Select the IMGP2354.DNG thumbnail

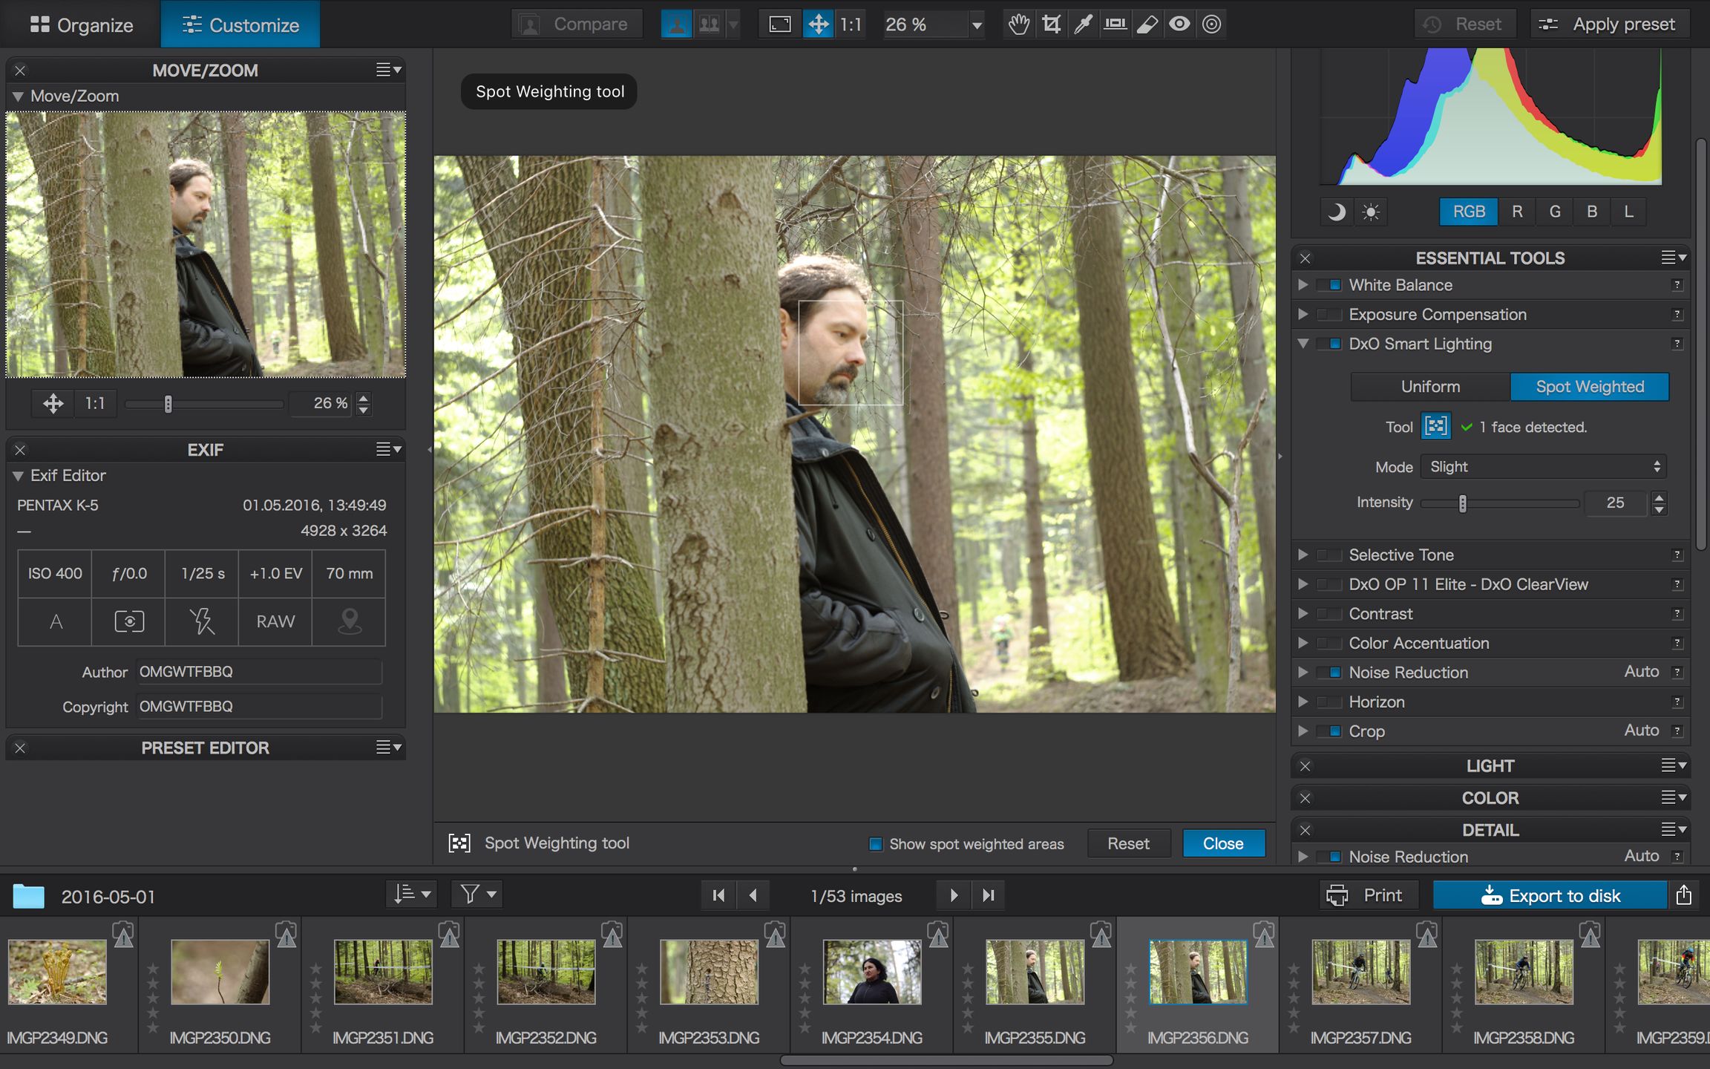[x=871, y=972]
